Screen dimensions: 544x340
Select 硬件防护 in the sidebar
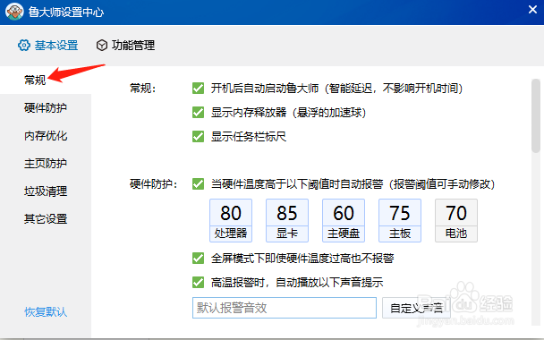[x=46, y=108]
